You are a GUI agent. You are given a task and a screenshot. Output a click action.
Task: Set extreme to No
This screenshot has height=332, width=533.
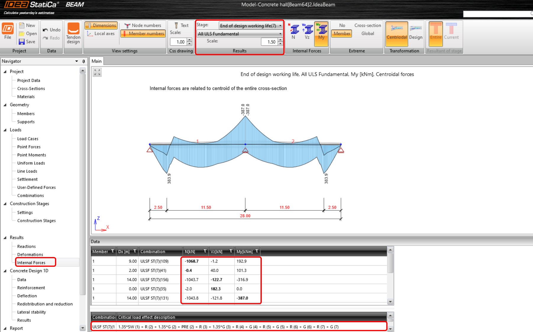click(342, 25)
